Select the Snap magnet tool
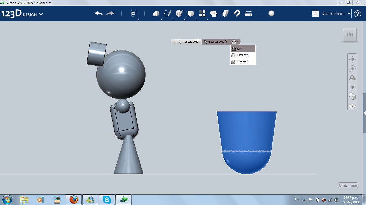 click(237, 13)
